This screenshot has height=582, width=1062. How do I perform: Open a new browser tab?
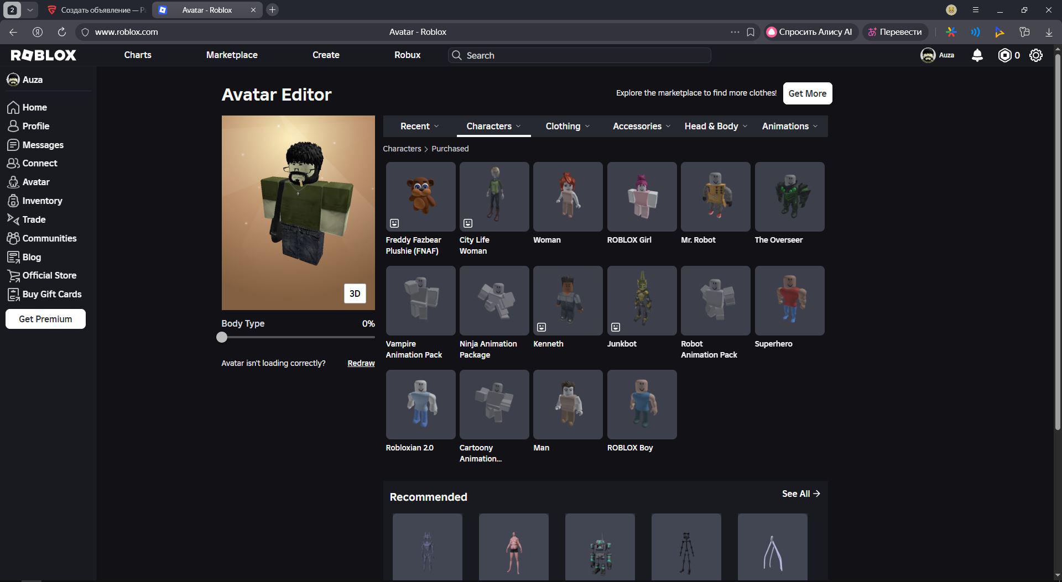272,10
